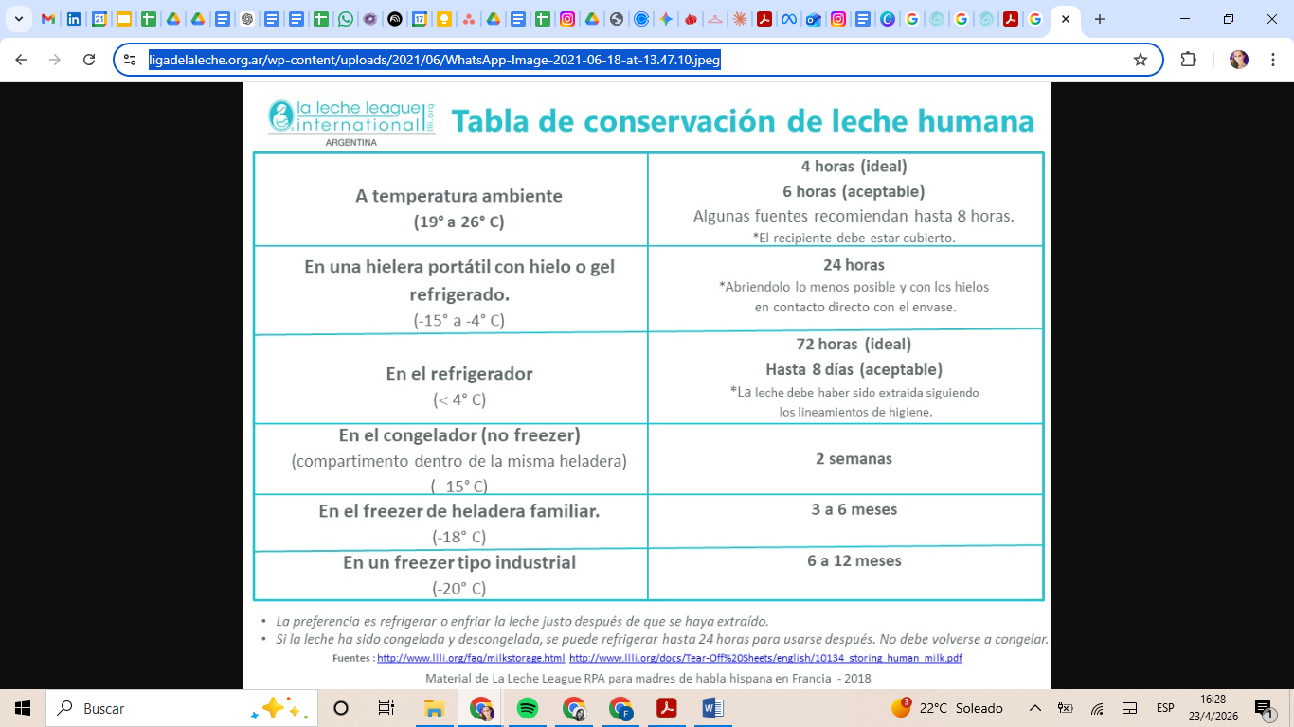Go back to the previous page
Image resolution: width=1294 pixels, height=727 pixels.
pyautogui.click(x=21, y=60)
